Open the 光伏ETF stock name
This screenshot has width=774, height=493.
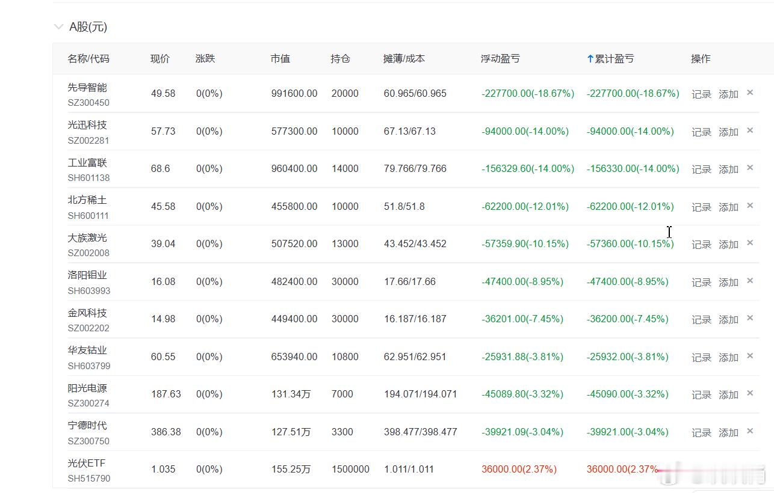pos(87,463)
